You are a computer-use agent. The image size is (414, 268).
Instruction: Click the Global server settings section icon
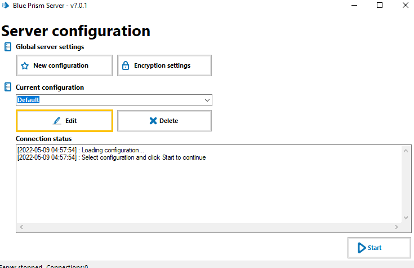pos(8,47)
